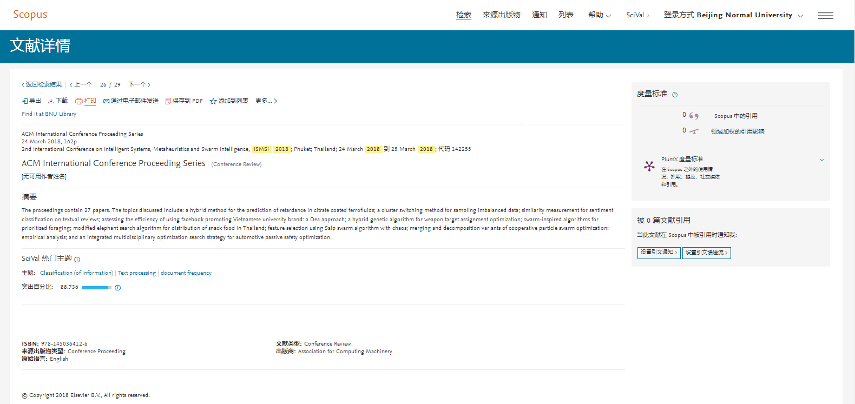Click the publisher Association for Computing Machinery
The width and height of the screenshot is (855, 404).
(x=345, y=352)
